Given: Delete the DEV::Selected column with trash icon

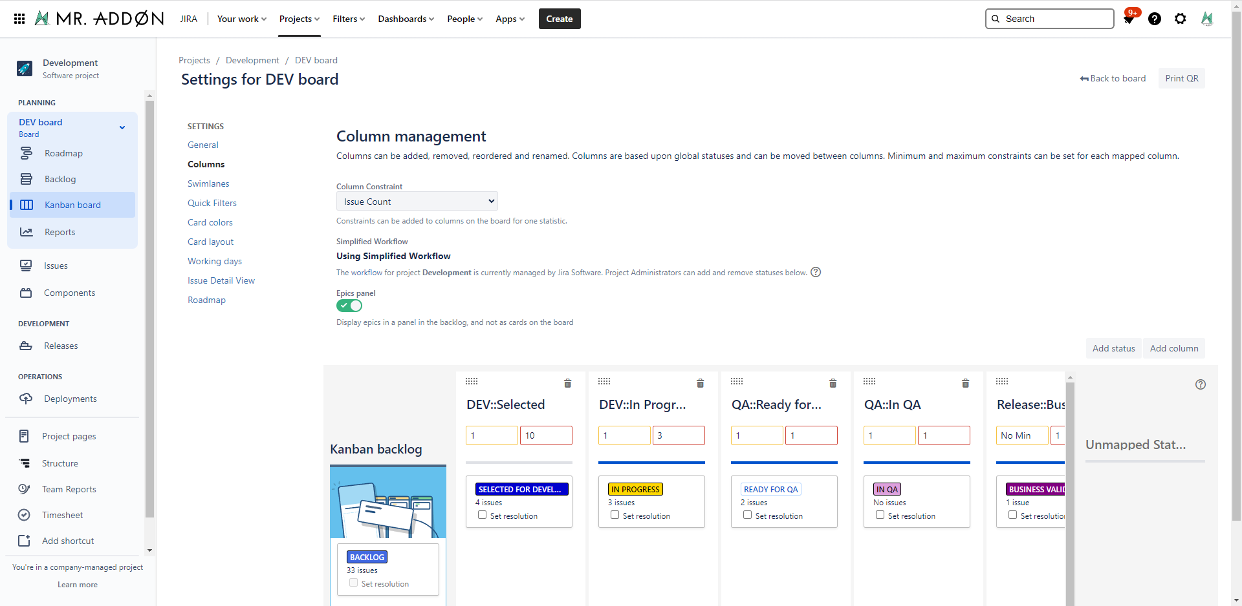Looking at the screenshot, I should [x=567, y=383].
